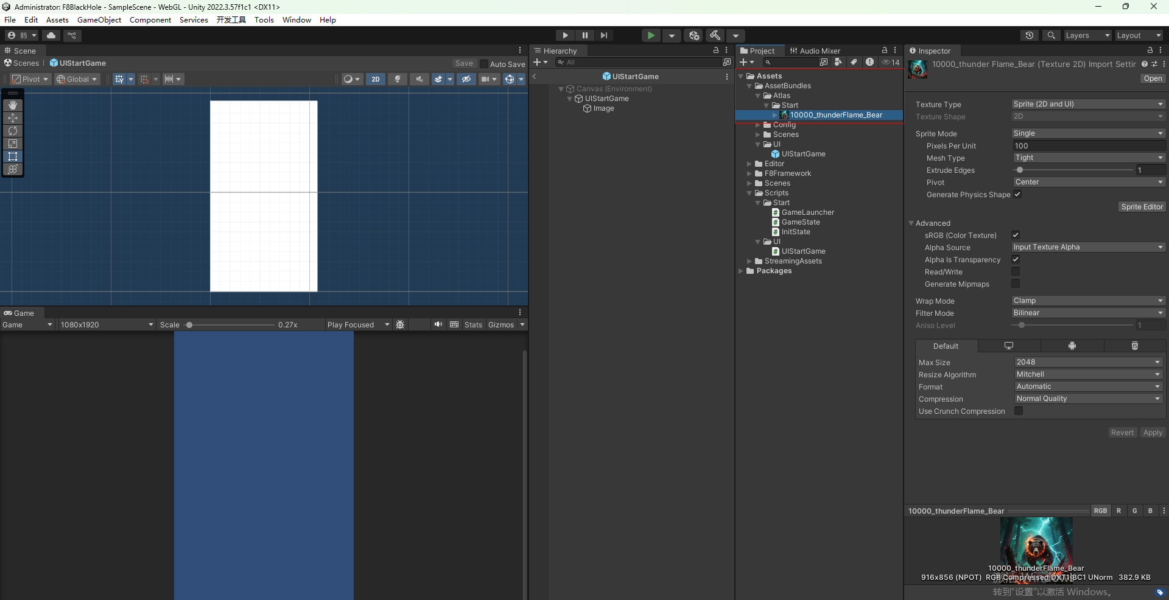The image size is (1169, 600).
Task: Select the Move tool in the toolbar
Action: point(12,117)
